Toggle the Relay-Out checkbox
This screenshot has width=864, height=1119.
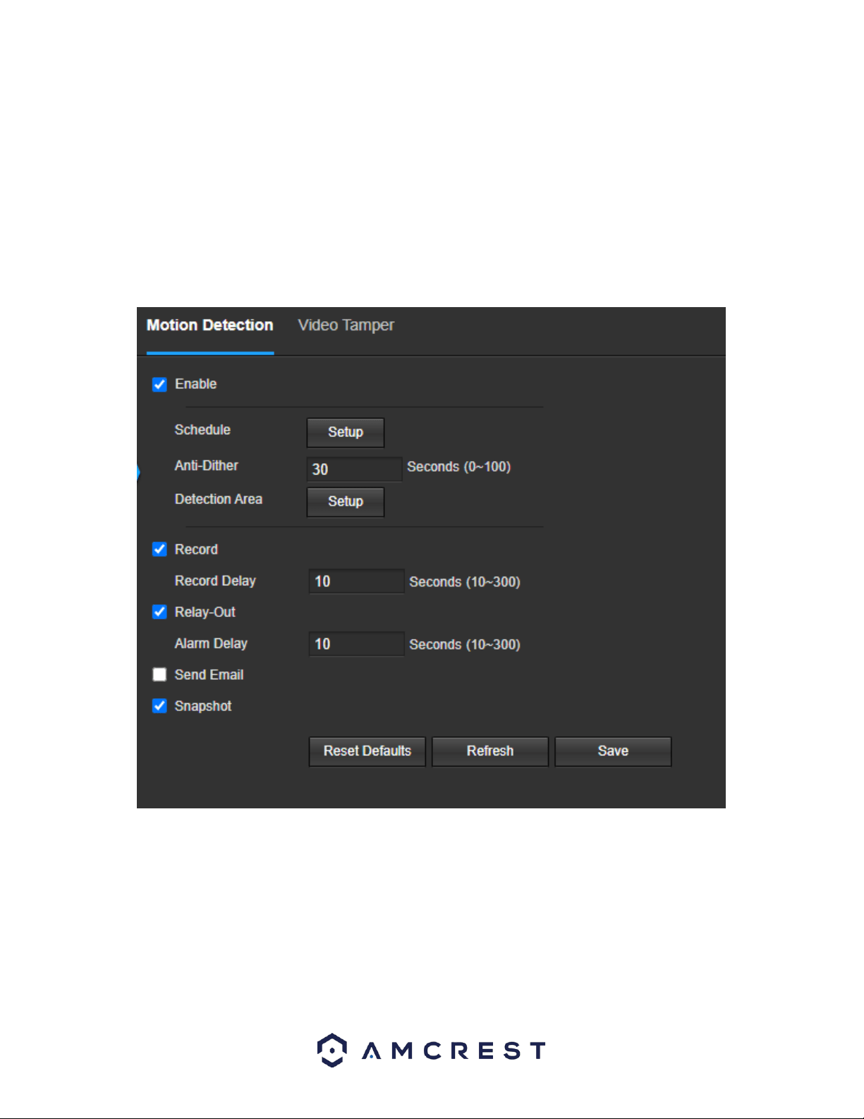tap(159, 612)
